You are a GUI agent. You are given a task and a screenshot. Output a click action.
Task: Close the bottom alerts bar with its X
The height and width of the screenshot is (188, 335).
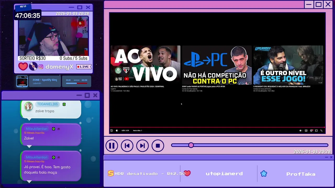331,157
